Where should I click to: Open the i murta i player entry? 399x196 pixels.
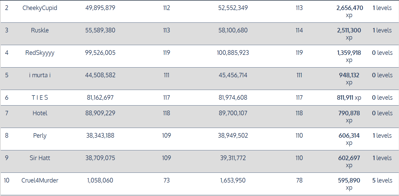(40, 75)
